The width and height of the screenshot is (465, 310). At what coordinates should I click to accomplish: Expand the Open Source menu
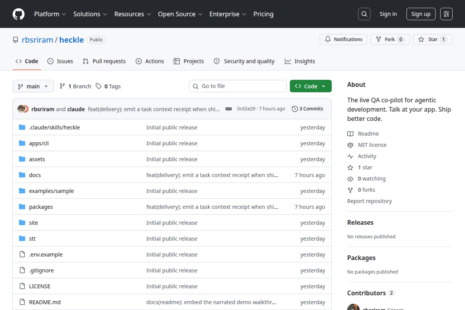(180, 14)
